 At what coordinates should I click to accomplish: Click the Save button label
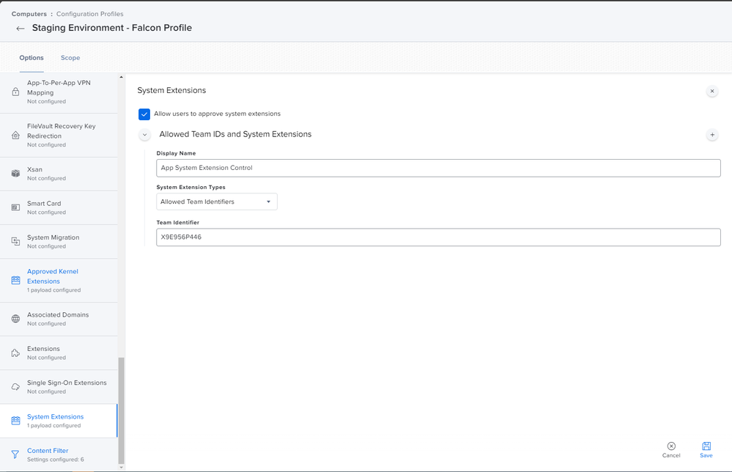706,456
